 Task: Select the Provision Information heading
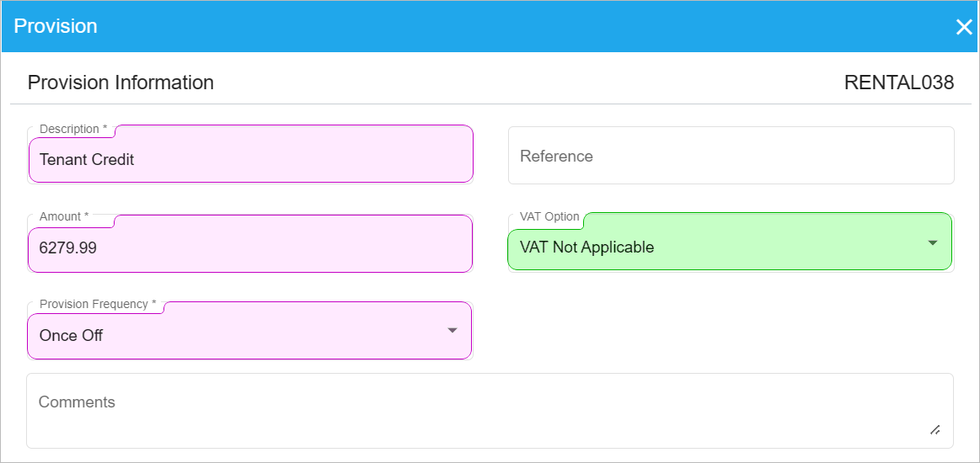(x=120, y=82)
